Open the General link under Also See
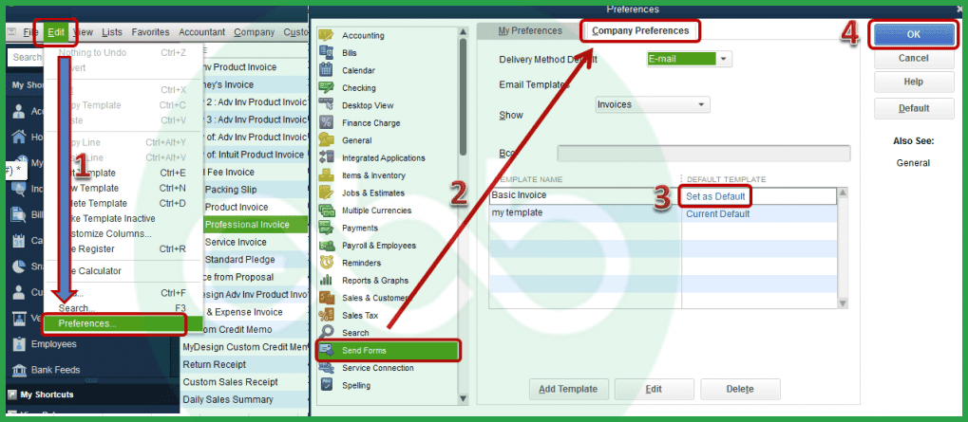Screen dimensions: 968x422 (x=913, y=163)
